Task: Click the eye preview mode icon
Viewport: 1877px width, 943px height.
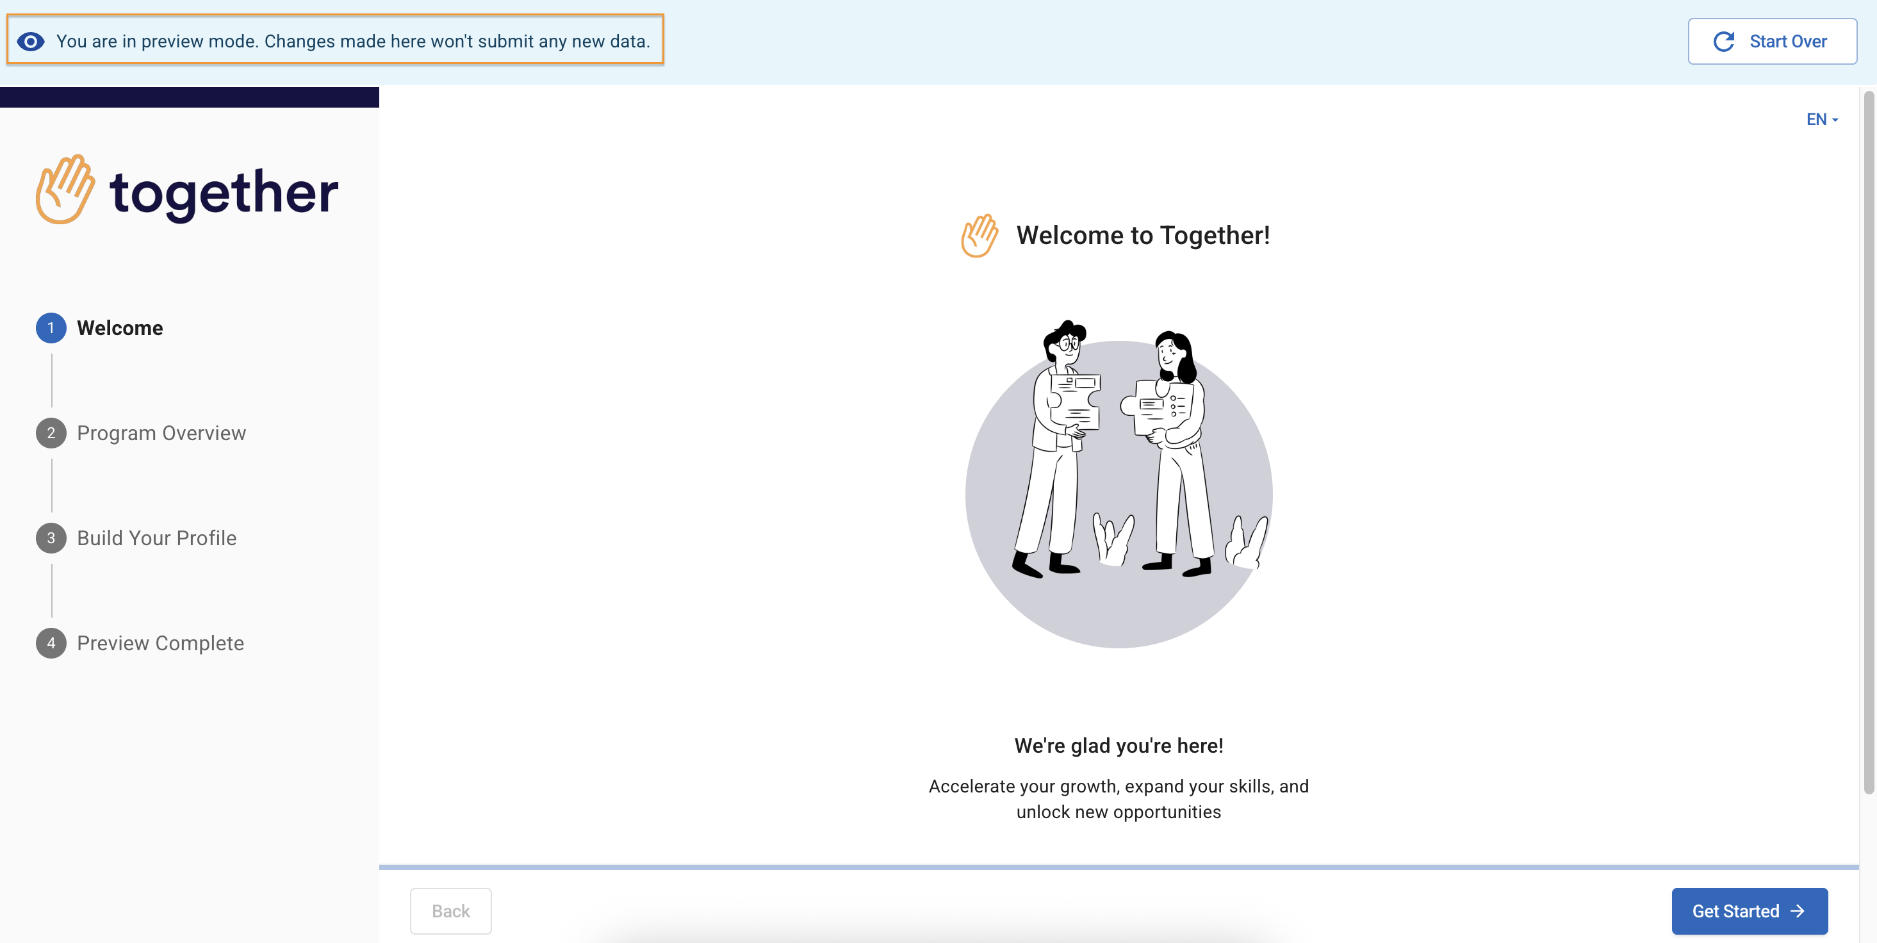Action: pyautogui.click(x=31, y=42)
